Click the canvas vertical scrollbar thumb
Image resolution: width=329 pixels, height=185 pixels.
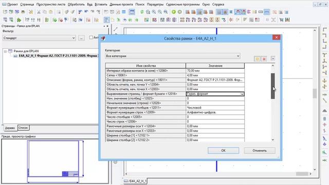(315, 94)
